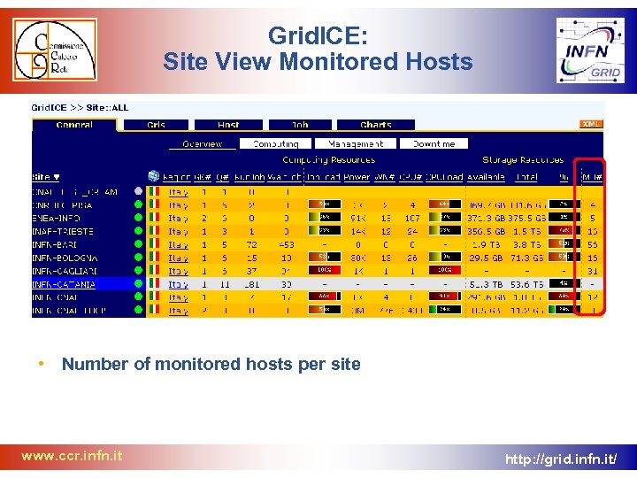
Task: Select the Management sub-tab
Action: (x=356, y=144)
